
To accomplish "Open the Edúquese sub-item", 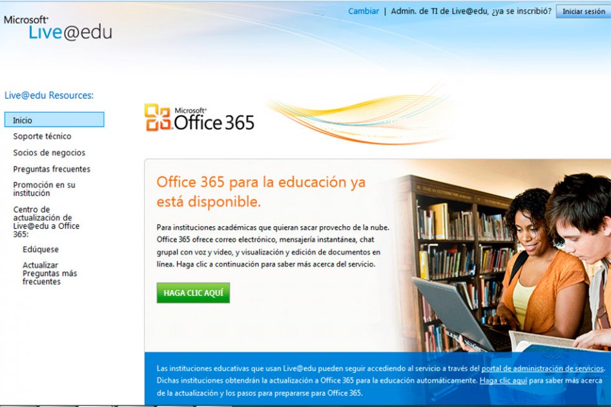I will [41, 249].
